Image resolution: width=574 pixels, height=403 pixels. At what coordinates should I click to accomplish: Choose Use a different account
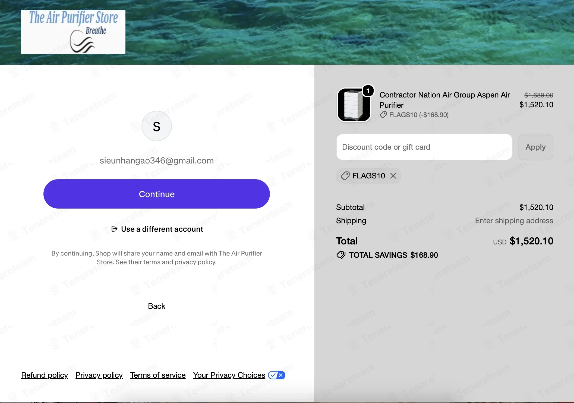pos(157,229)
